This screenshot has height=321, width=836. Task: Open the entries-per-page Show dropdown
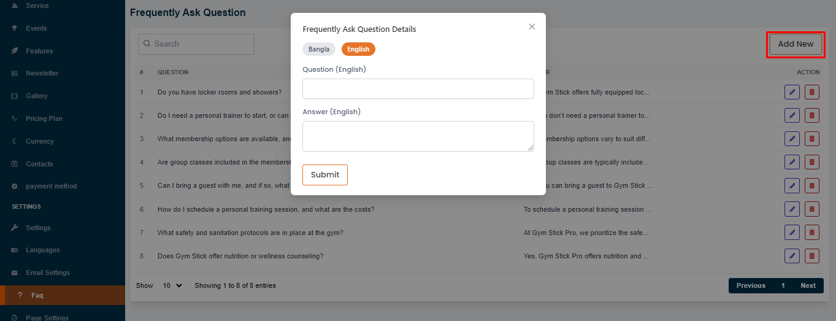click(x=172, y=285)
